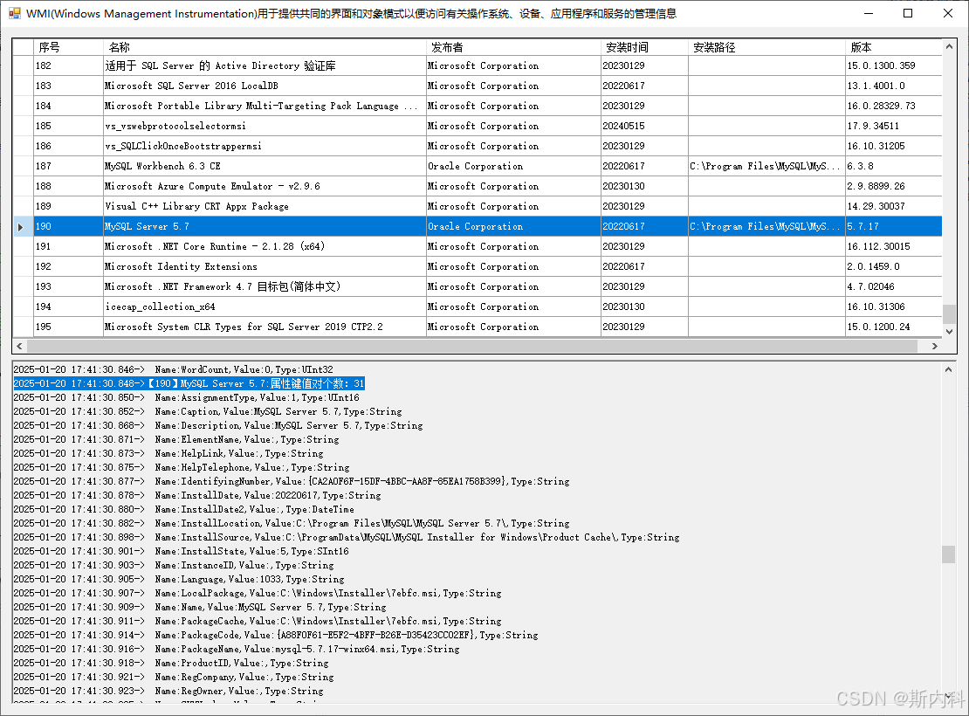The width and height of the screenshot is (969, 716).
Task: Click the grid's scroll up arrow
Action: pos(949,46)
